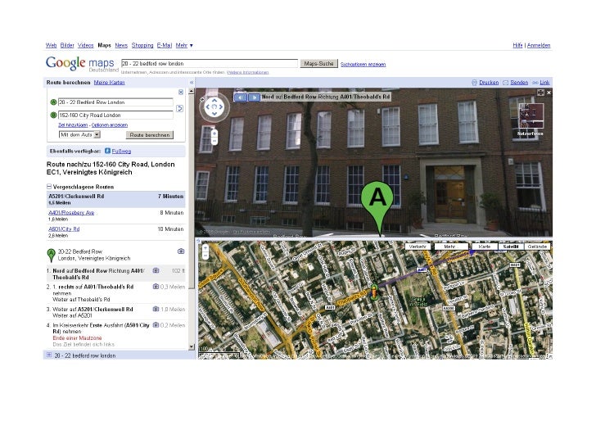Tilt street view down with compass arrow
The image size is (596, 421).
pos(214,113)
